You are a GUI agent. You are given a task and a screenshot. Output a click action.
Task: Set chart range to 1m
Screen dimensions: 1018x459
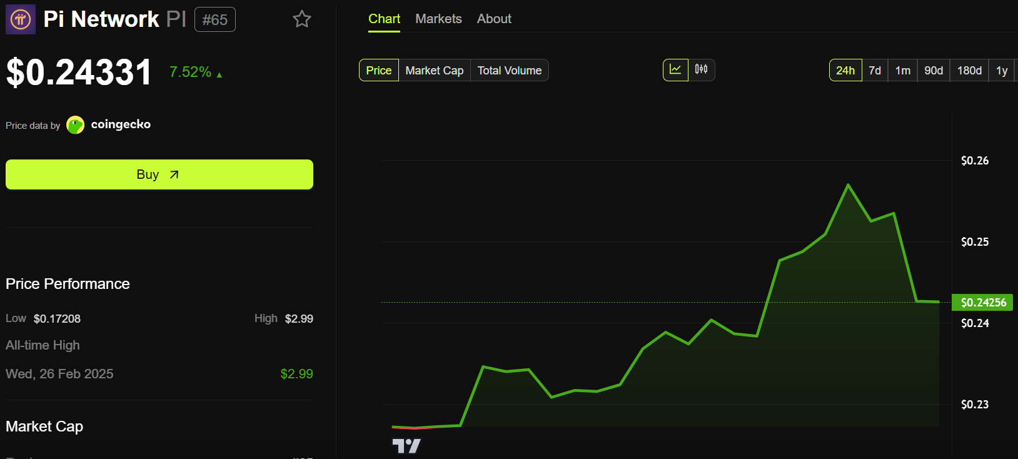[x=902, y=71]
